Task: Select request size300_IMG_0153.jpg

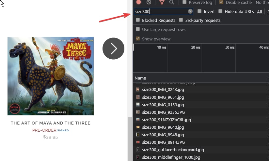Action: tap(200, 105)
